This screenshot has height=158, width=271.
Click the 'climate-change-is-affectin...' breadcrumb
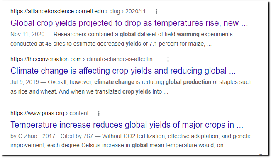pos(122,59)
